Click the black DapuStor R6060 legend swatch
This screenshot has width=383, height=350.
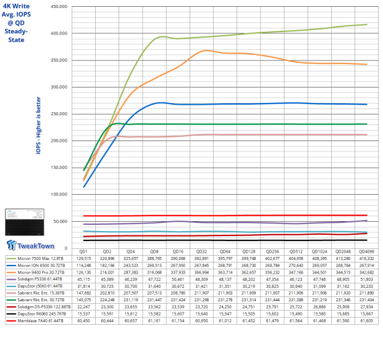point(11,314)
